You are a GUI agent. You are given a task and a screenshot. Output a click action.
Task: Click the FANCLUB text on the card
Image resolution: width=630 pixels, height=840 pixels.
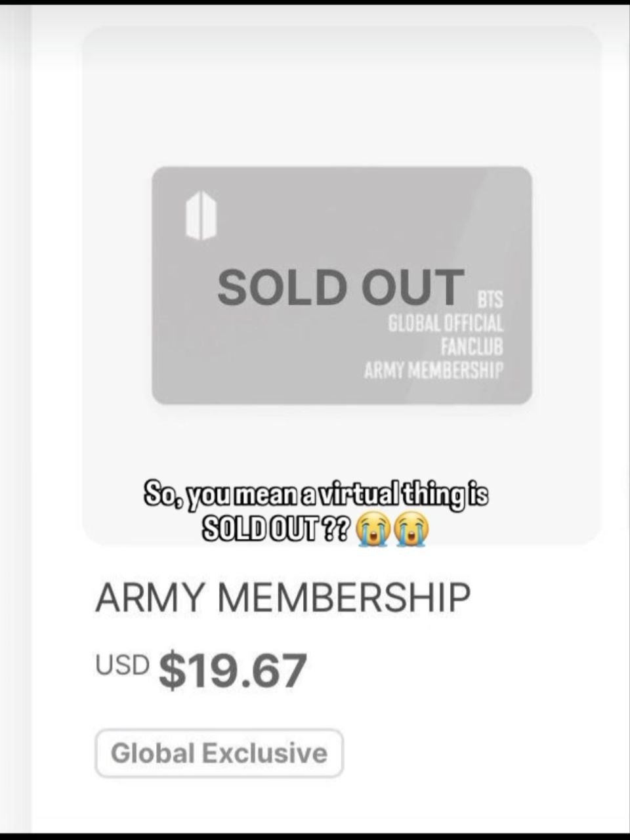tap(471, 346)
